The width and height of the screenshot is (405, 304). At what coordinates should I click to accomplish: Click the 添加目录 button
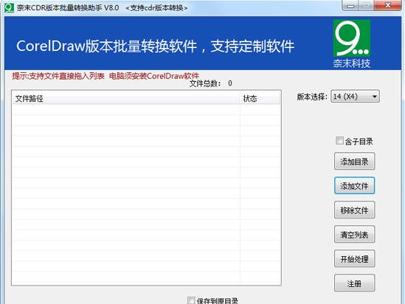click(354, 161)
